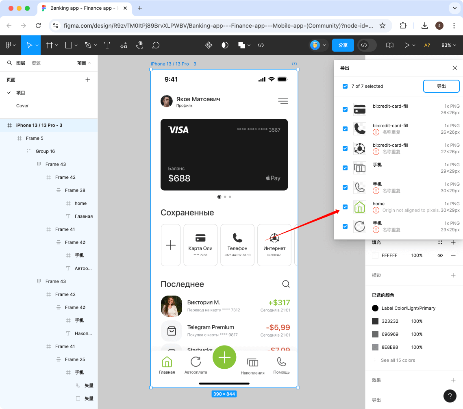
Task: Uncheck the home export item checkbox
Action: pos(345,207)
